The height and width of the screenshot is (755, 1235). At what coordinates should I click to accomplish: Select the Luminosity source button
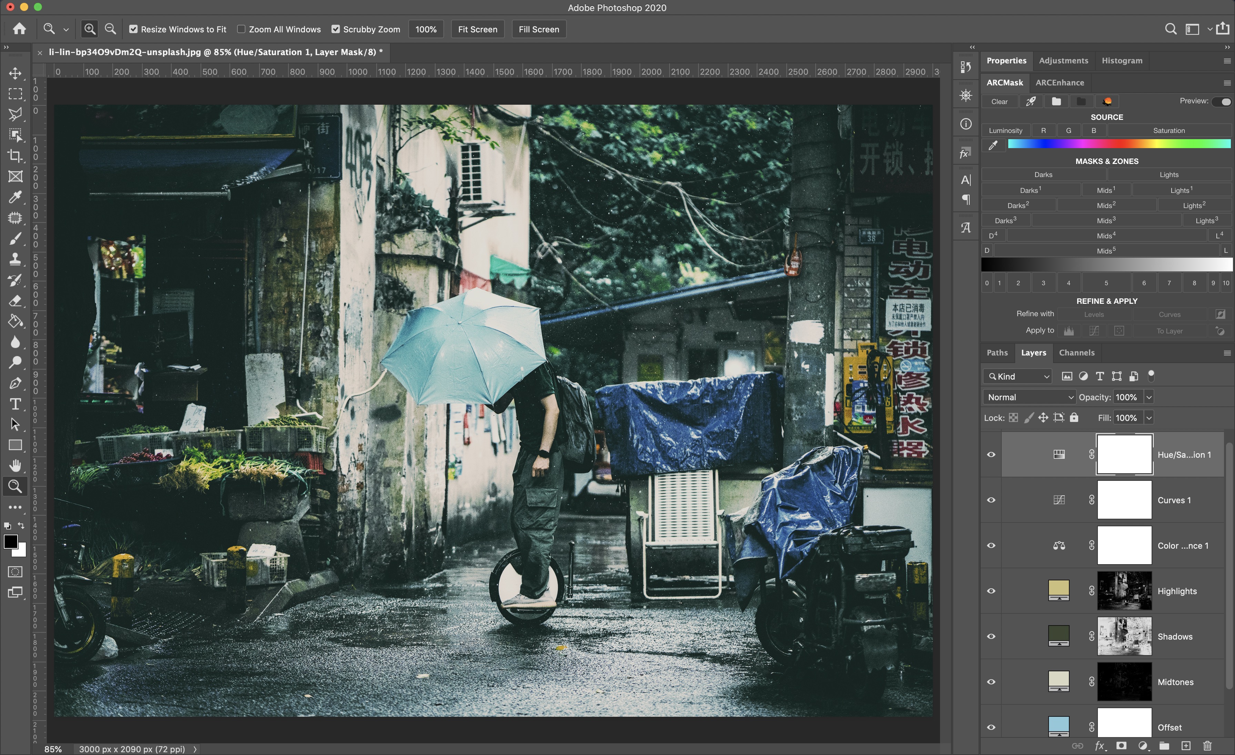[x=1005, y=130]
